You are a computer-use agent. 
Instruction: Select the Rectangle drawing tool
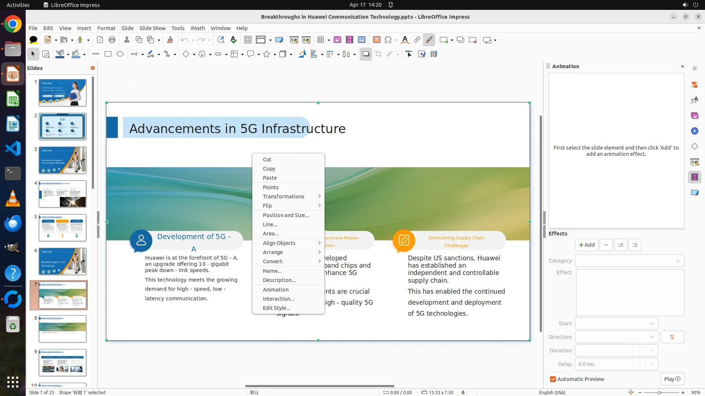click(x=108, y=54)
